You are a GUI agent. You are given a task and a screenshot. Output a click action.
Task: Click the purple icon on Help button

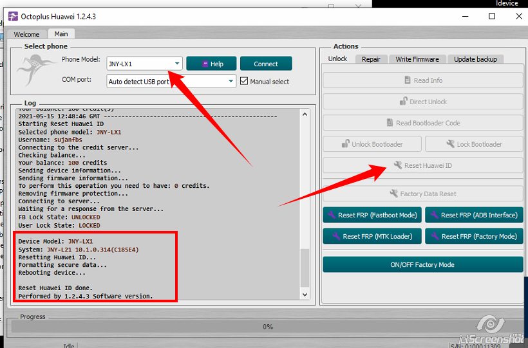205,64
